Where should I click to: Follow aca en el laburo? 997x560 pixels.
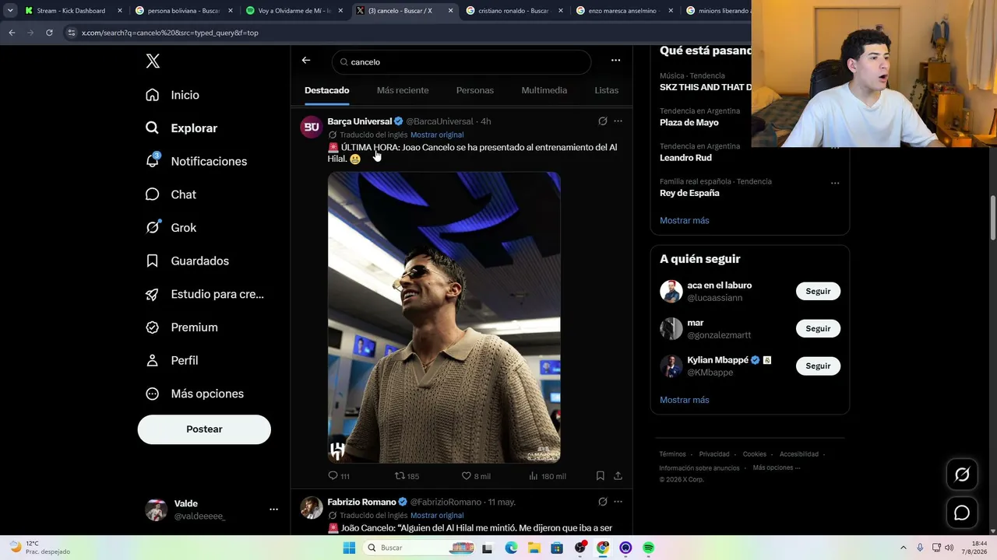click(x=818, y=291)
